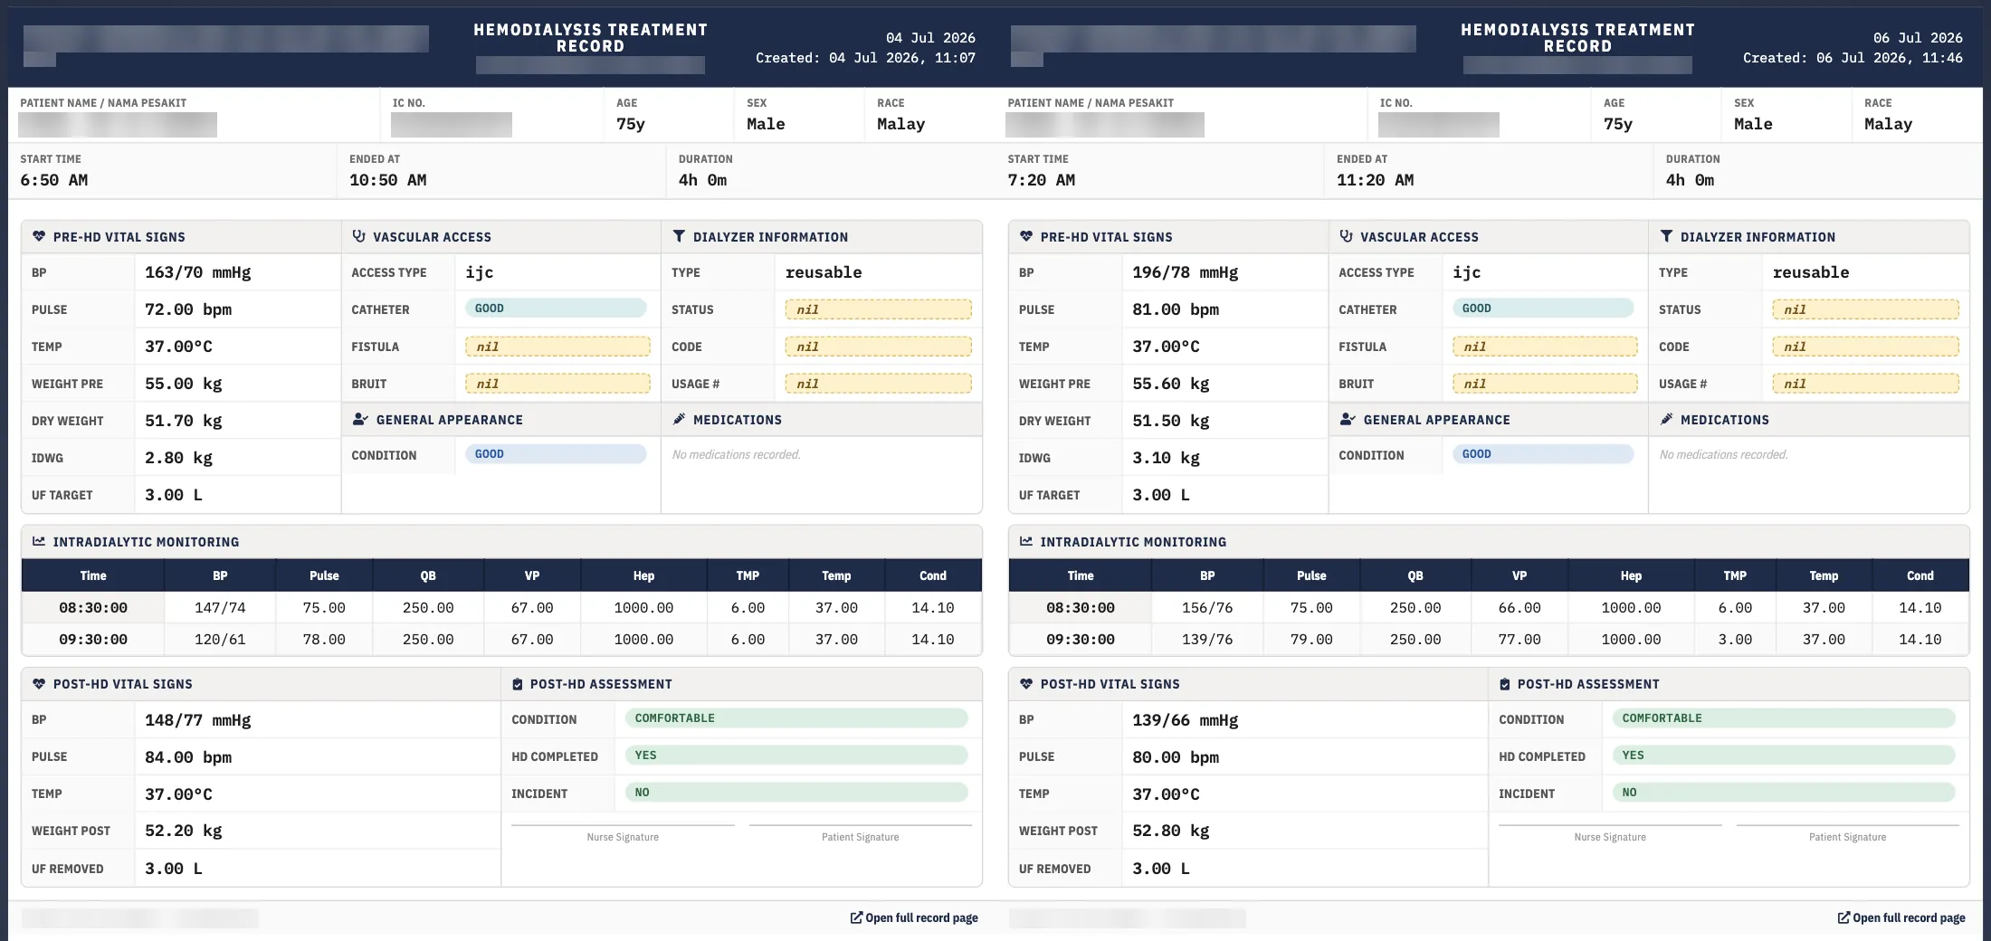Image resolution: width=1991 pixels, height=941 pixels.
Task: Click monitoring BP cell 139/76
Action: pos(1207,640)
